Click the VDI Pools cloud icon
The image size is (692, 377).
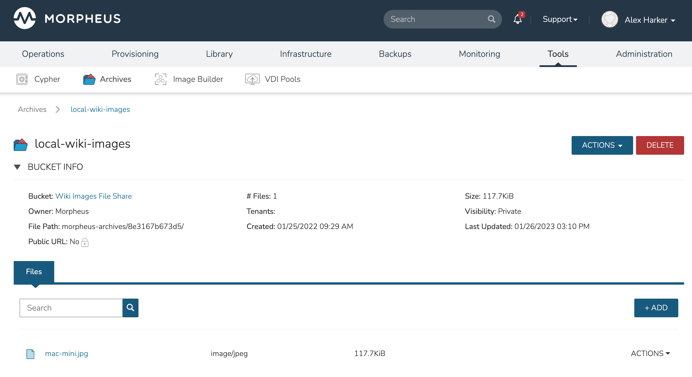click(252, 79)
